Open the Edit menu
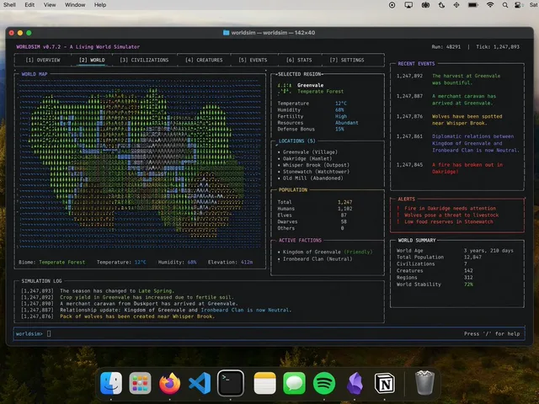 29,5
